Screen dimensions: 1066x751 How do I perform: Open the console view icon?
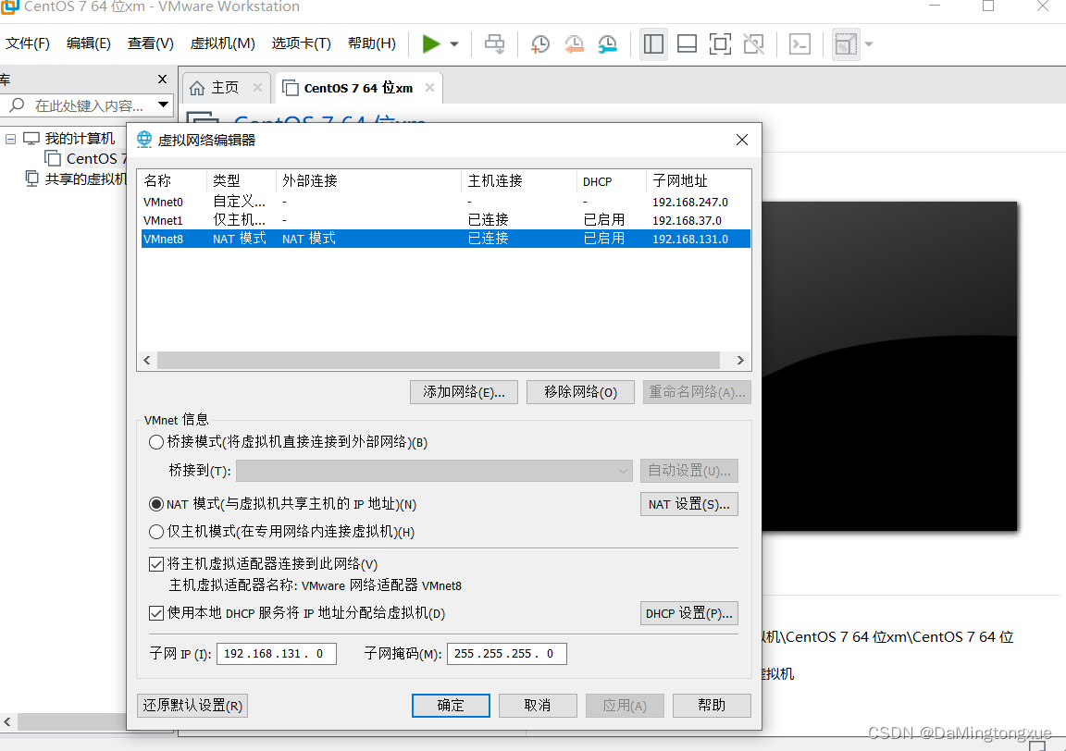point(799,44)
